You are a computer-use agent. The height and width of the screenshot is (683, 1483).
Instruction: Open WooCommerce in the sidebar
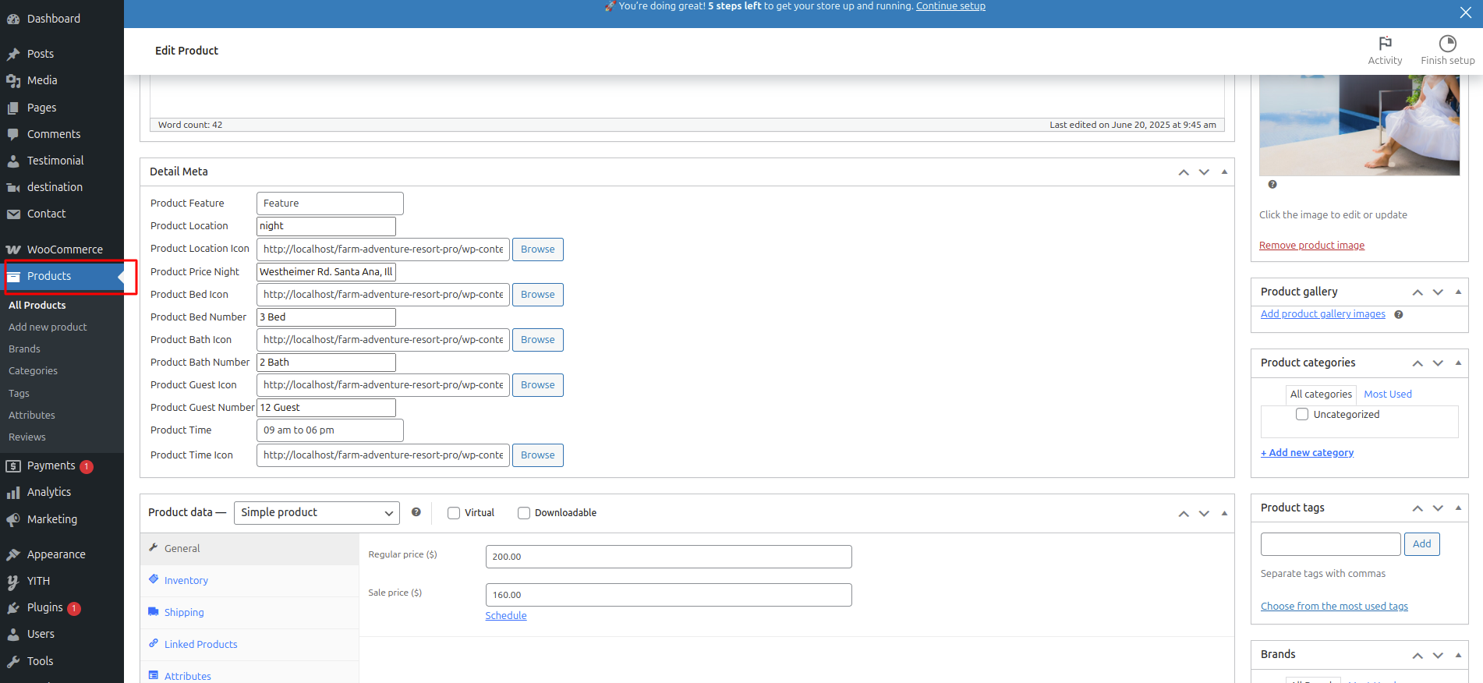64,249
